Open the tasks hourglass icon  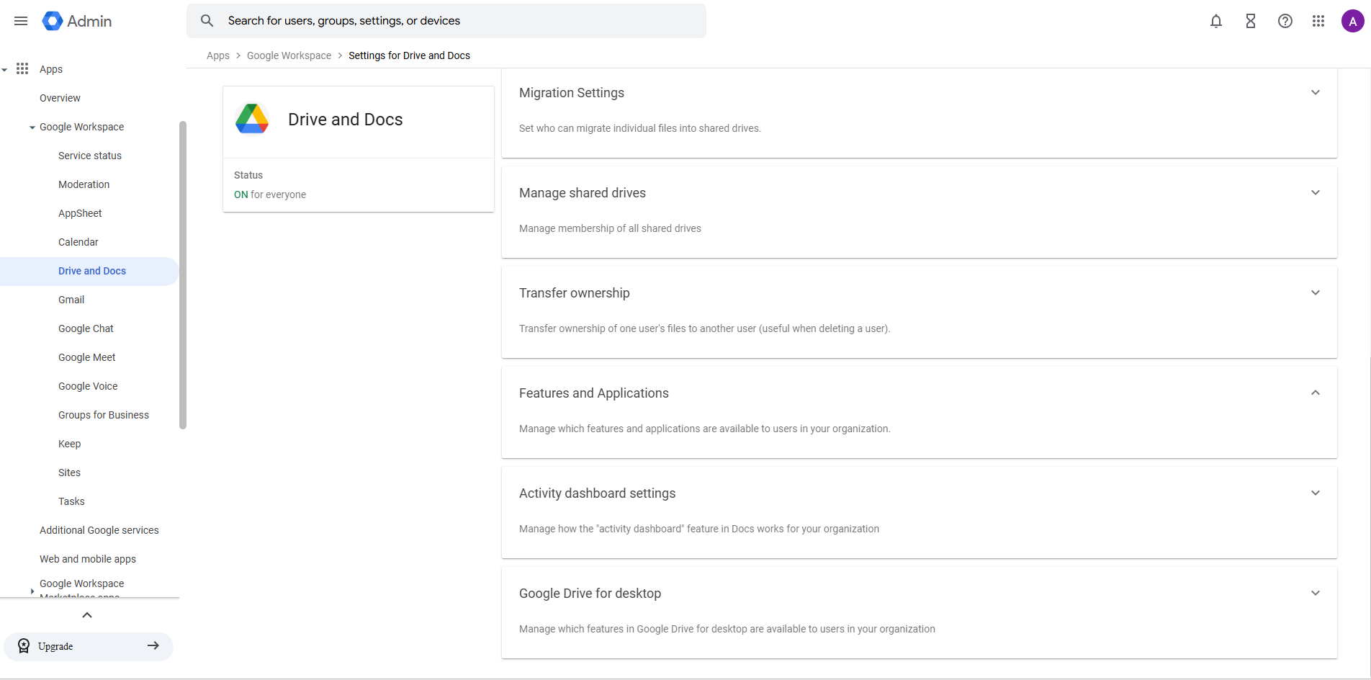click(x=1251, y=21)
